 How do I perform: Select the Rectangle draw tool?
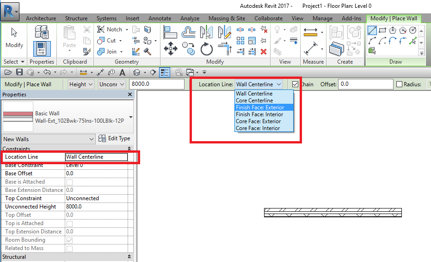382,30
